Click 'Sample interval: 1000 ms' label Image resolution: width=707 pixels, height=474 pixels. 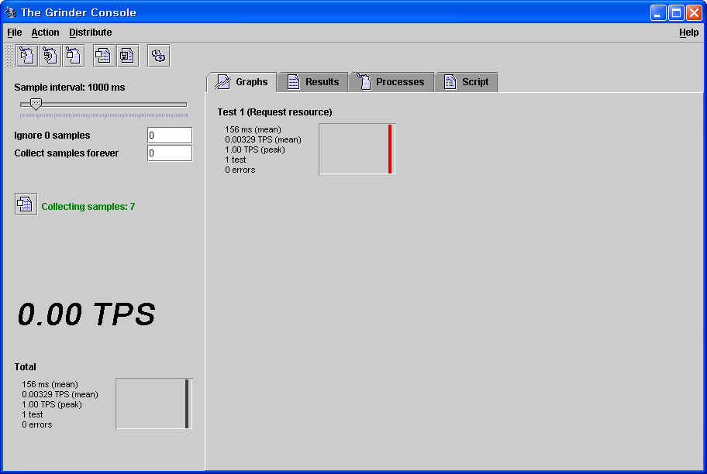click(70, 88)
